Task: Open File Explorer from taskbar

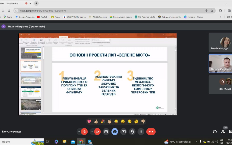Action: coord(64,142)
